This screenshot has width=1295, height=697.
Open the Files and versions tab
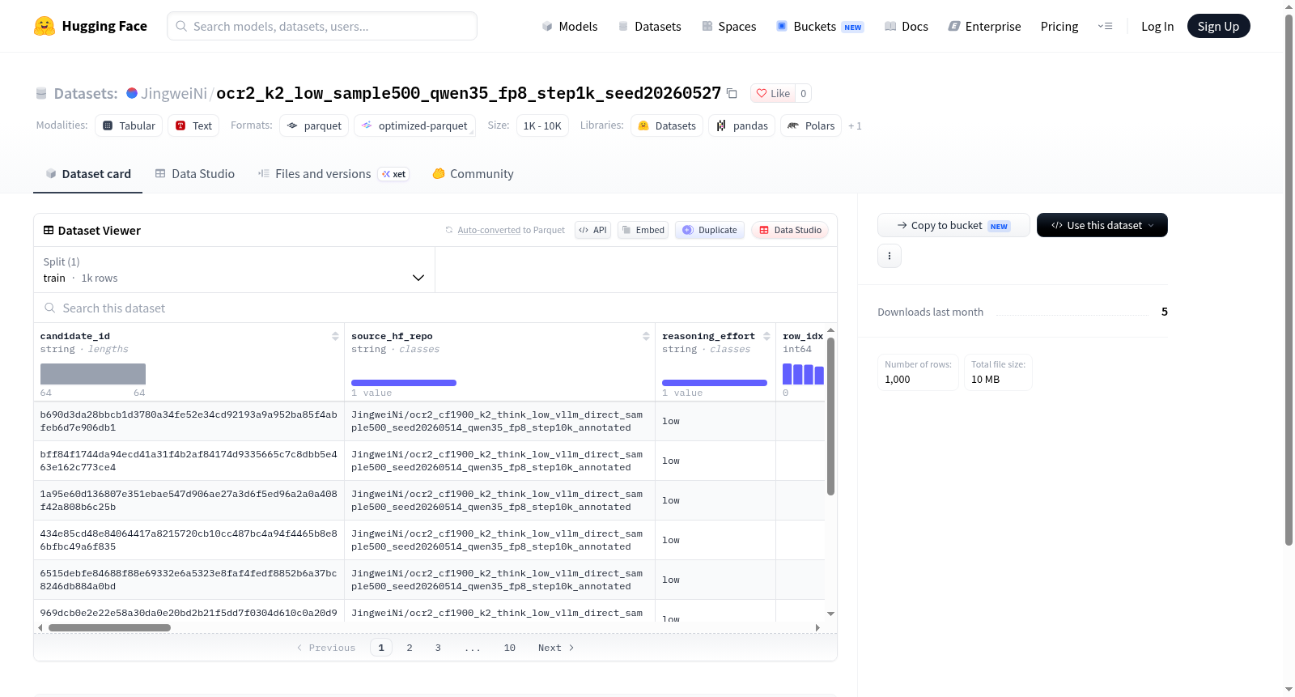(x=333, y=174)
